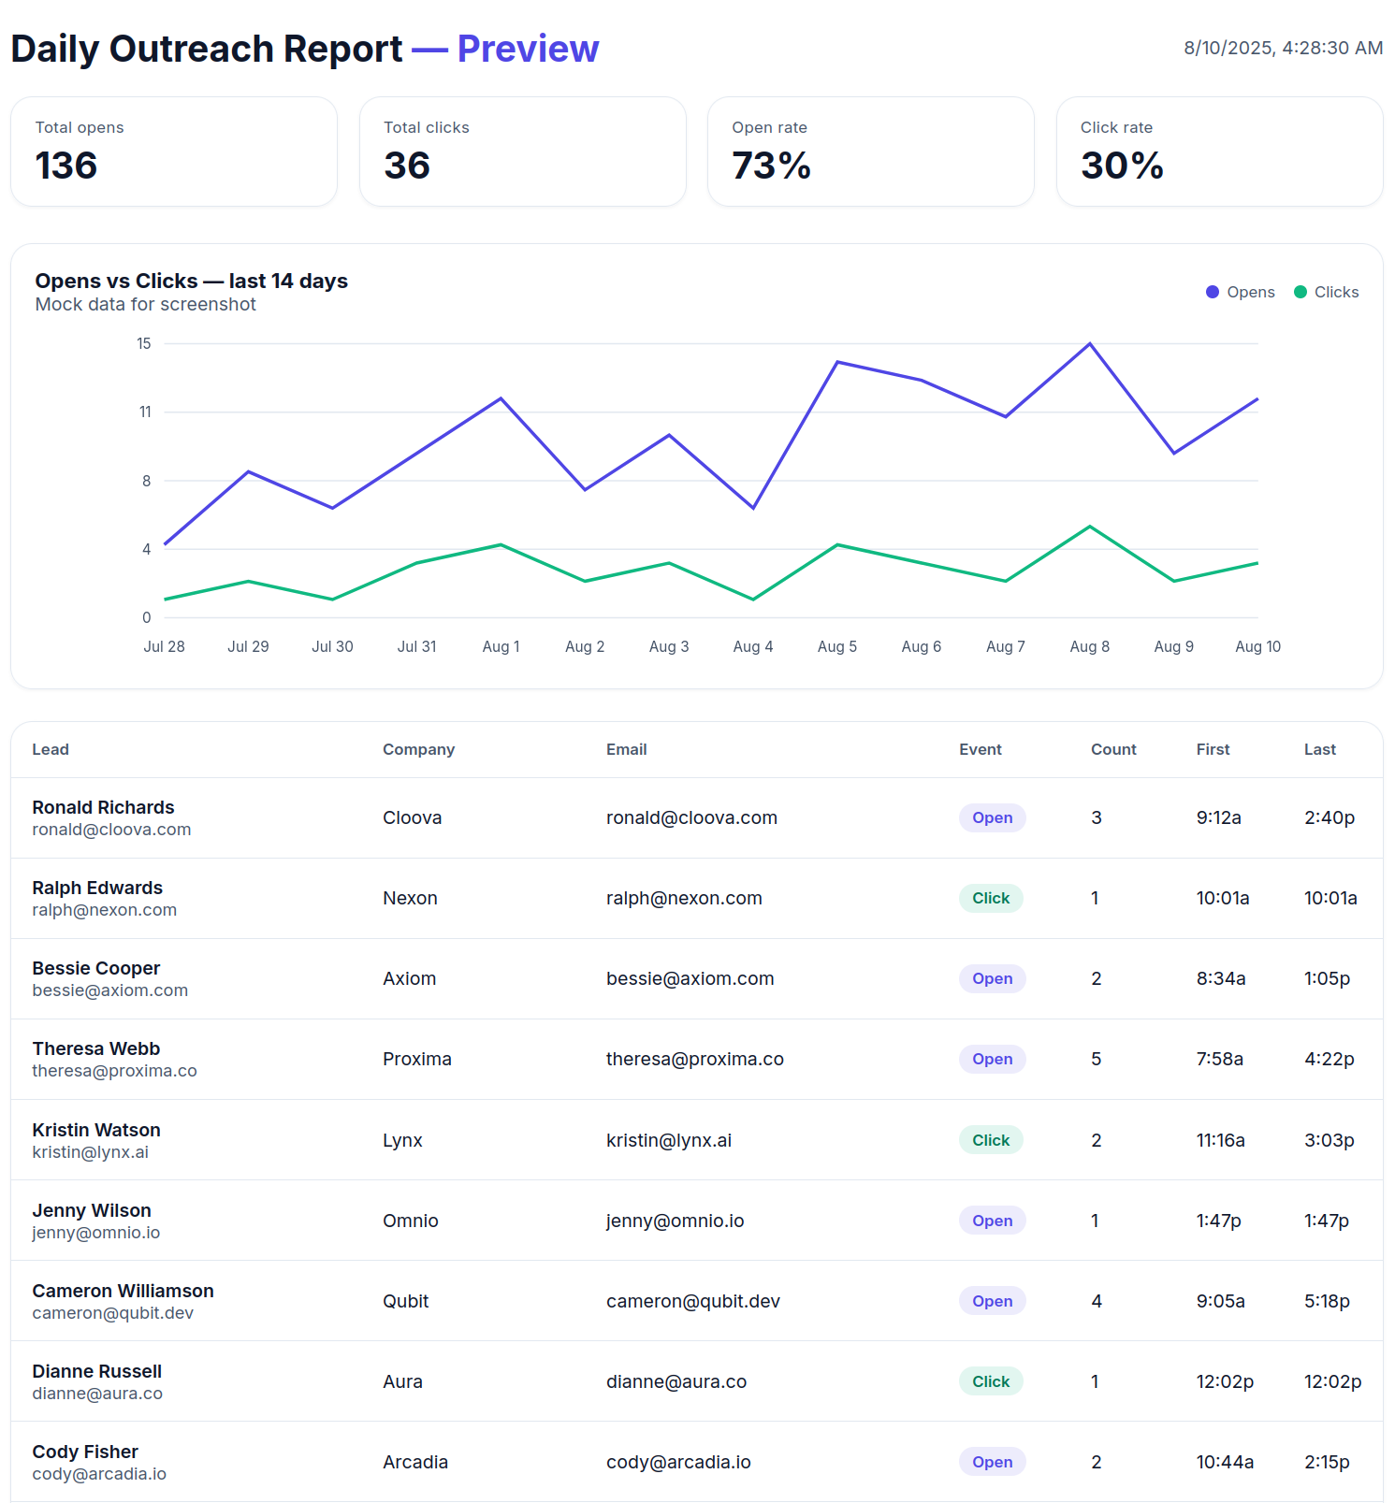
Task: Click the Aug 8 peak on Opens line
Action: pos(1089,344)
